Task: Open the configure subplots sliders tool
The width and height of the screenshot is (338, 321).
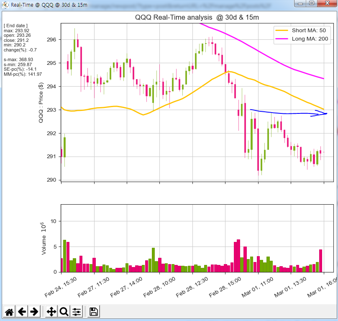Action: pos(76,312)
